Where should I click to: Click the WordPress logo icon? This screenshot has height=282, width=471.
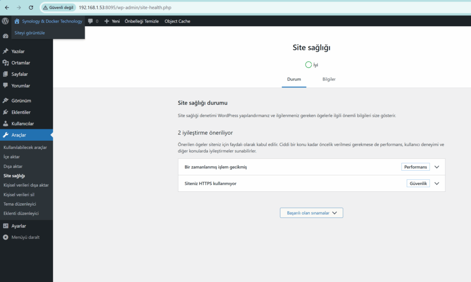(x=6, y=21)
